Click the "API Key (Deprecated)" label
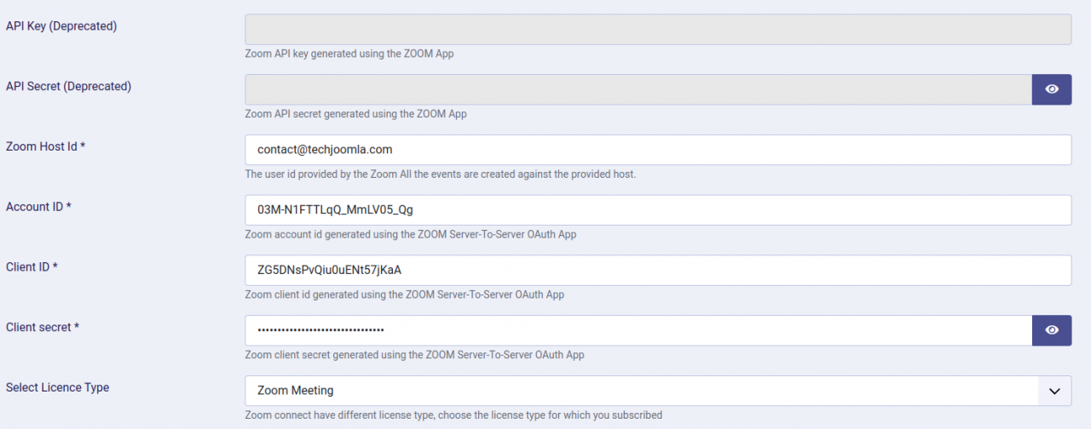Viewport: 1091px width, 429px height. tap(61, 26)
